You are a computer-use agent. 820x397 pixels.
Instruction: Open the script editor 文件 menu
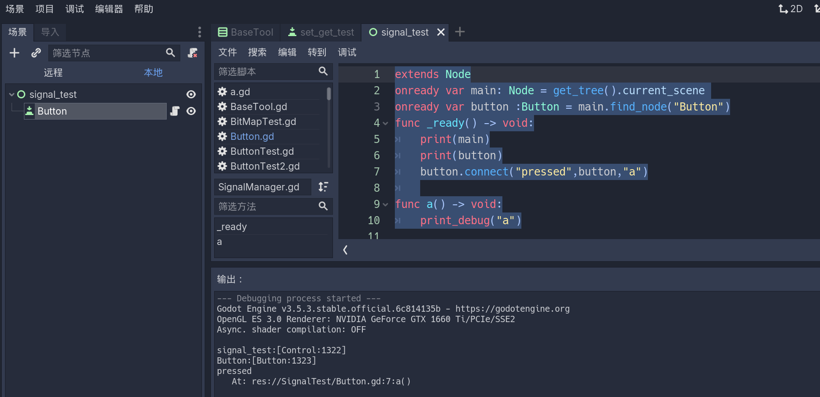click(x=227, y=52)
